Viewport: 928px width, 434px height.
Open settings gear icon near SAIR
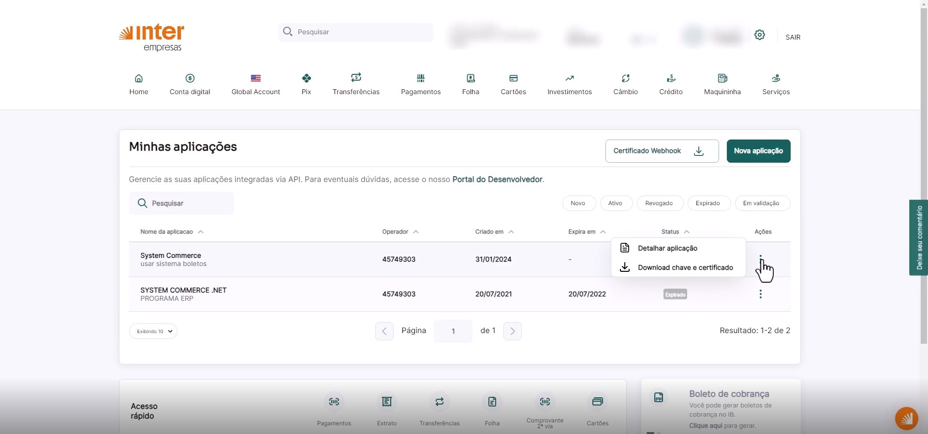pos(759,35)
